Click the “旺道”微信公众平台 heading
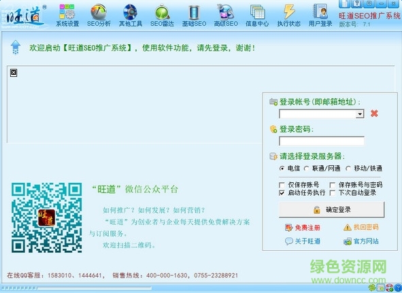This screenshot has width=402, height=293. click(135, 189)
